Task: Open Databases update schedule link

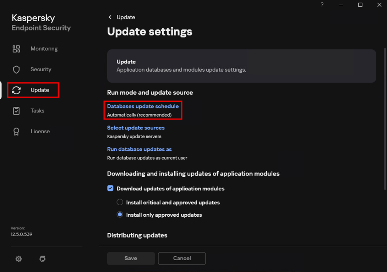Action: (x=143, y=106)
